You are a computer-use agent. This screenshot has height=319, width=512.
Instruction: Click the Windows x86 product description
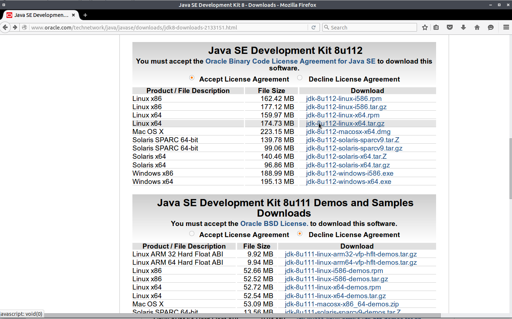click(153, 174)
